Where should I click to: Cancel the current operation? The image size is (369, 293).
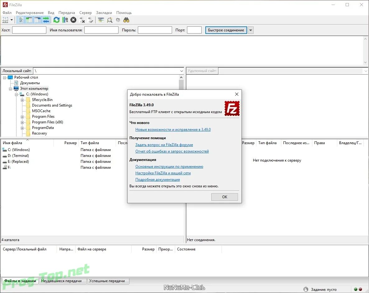[x=73, y=20]
